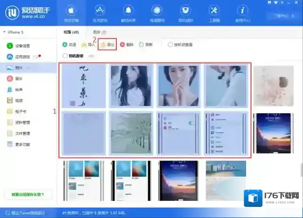
Task: Select the woman with clasped hands thumbnail
Action: (179, 86)
